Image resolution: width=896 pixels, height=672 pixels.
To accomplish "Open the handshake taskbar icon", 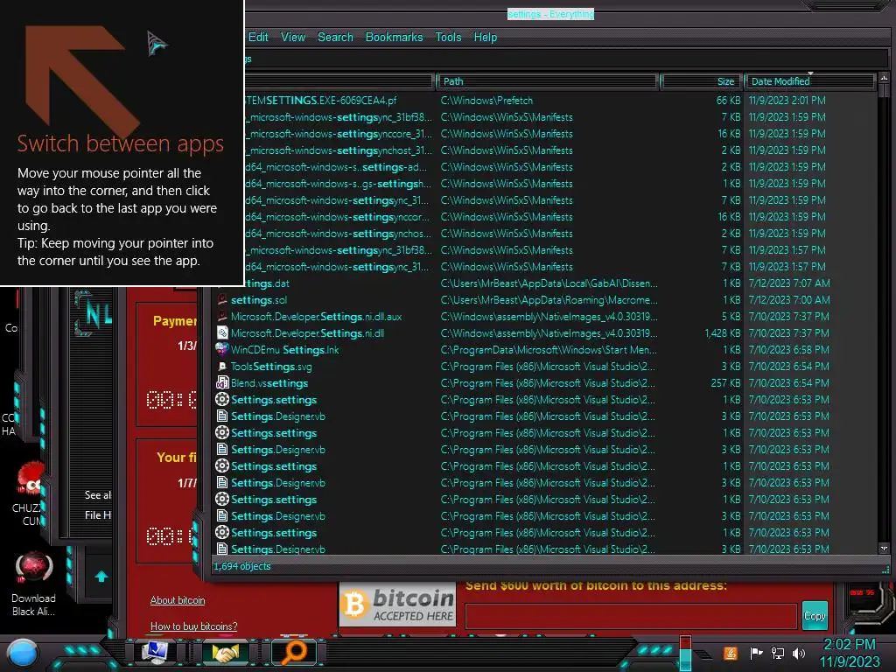I will point(225,653).
